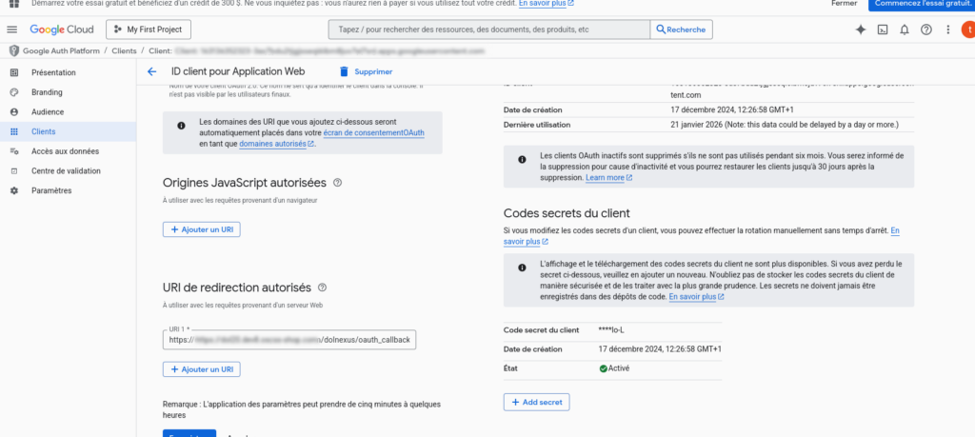Open the My First Project selector
This screenshot has height=437, width=975.
click(x=154, y=30)
